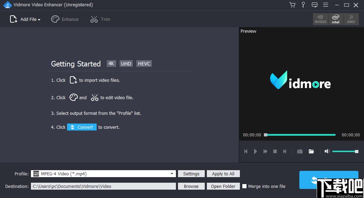Open the feedback chat icon
This screenshot has width=364, height=198.
[x=315, y=5]
